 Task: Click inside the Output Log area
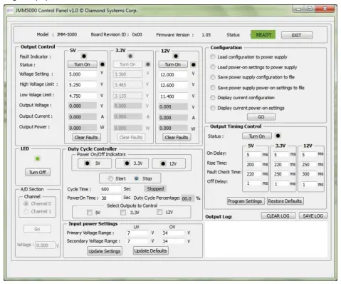point(266,239)
